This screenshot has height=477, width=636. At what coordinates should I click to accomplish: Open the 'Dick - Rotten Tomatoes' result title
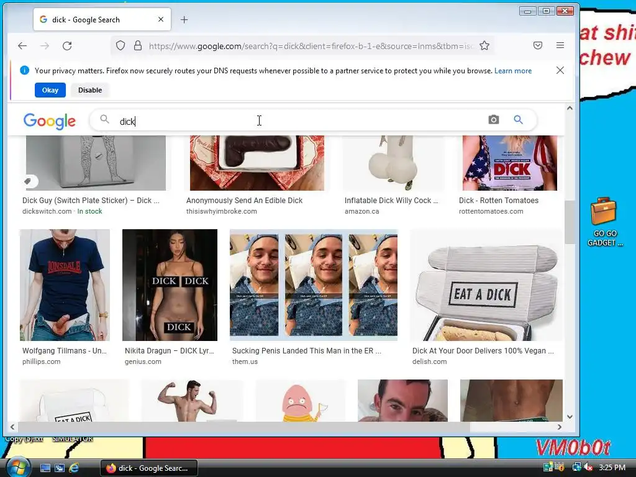[x=499, y=201]
